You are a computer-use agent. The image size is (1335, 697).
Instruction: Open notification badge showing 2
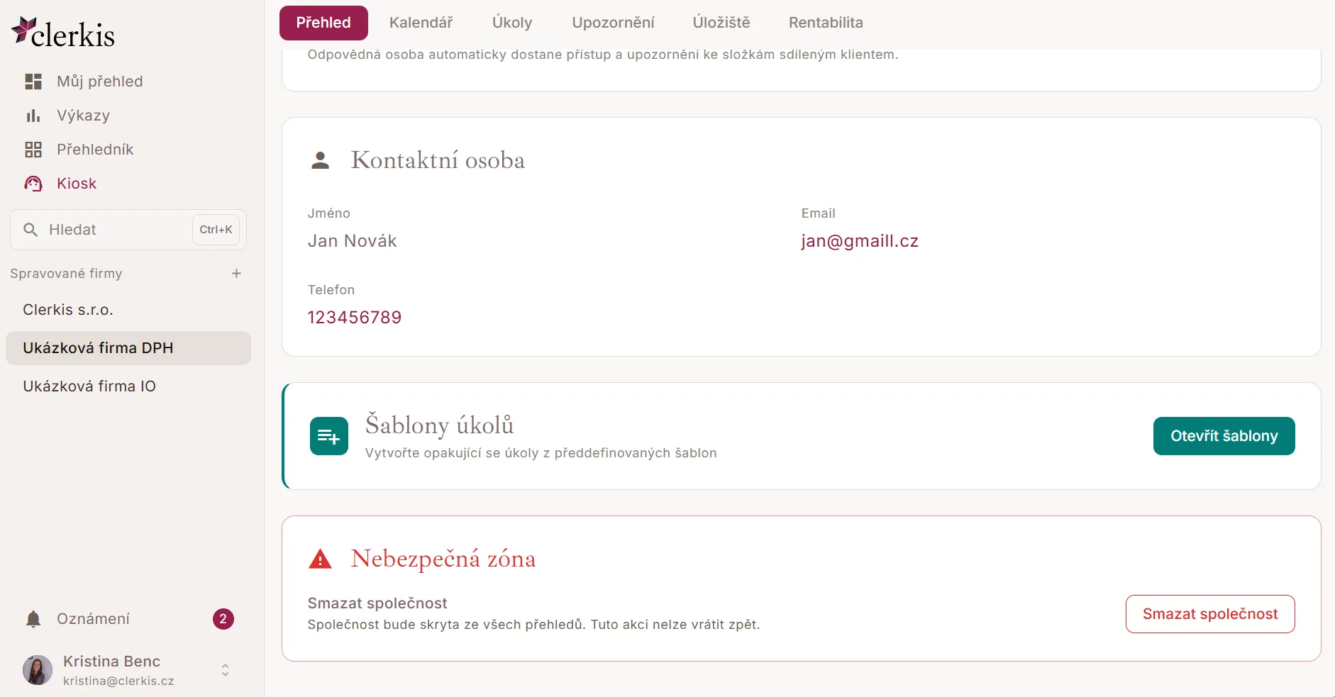pos(223,619)
